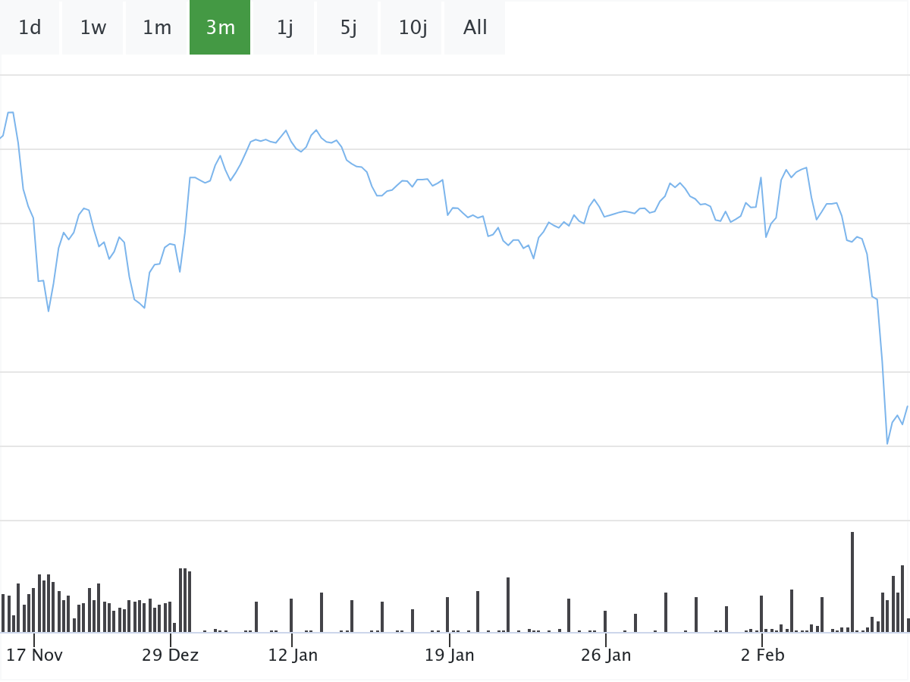The image size is (910, 682).
Task: Switch chart to 1w range
Action: [93, 28]
